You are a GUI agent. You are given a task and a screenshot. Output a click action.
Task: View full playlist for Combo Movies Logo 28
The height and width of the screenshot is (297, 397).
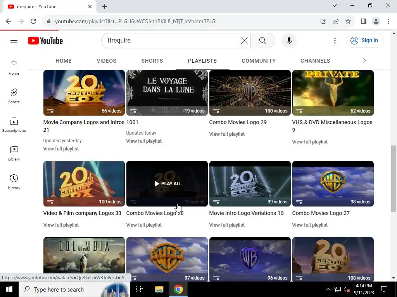(x=144, y=225)
